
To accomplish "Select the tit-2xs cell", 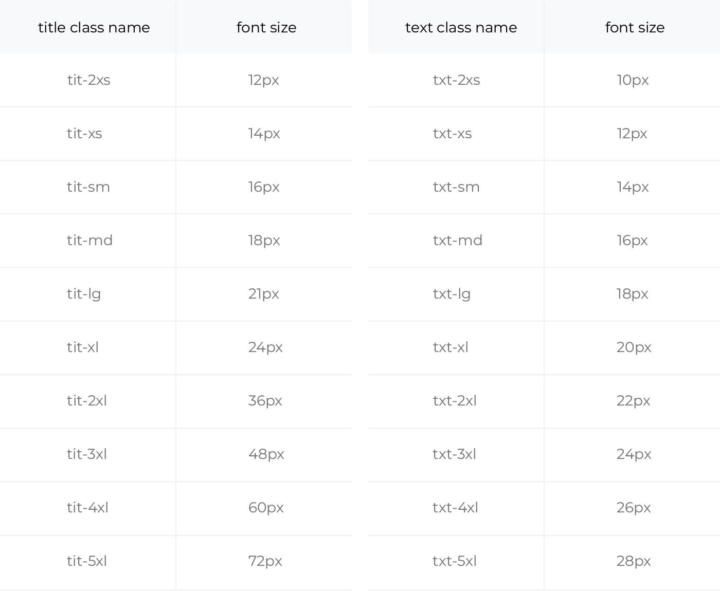I will [88, 80].
